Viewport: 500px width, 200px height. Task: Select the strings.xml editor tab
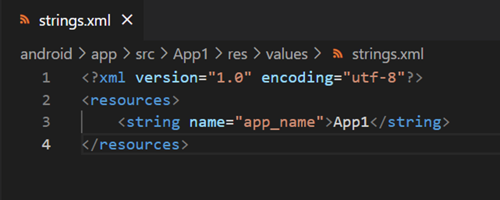click(x=72, y=20)
